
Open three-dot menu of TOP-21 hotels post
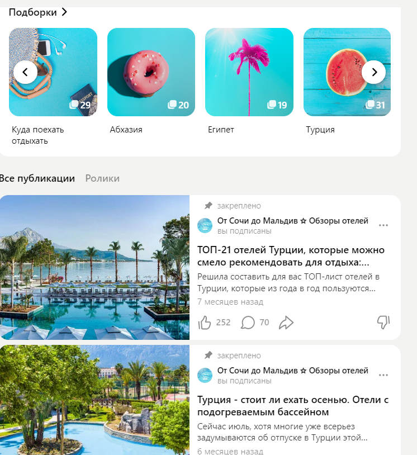pyautogui.click(x=383, y=225)
